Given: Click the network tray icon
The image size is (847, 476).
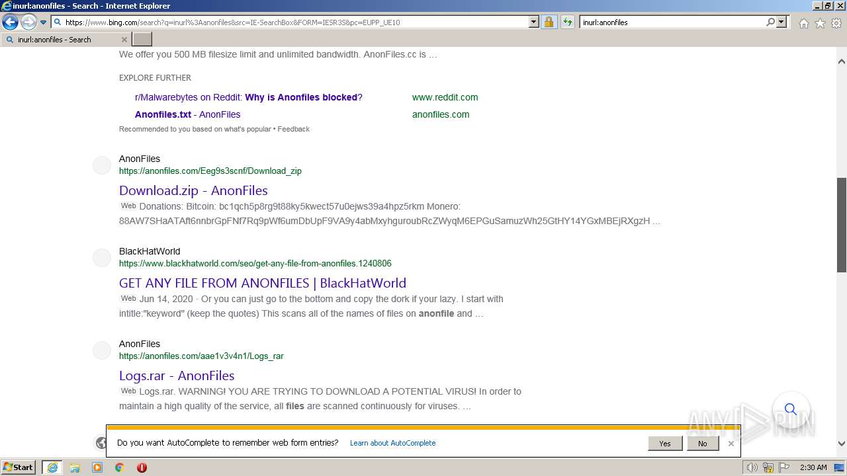Looking at the screenshot, I should click(768, 467).
